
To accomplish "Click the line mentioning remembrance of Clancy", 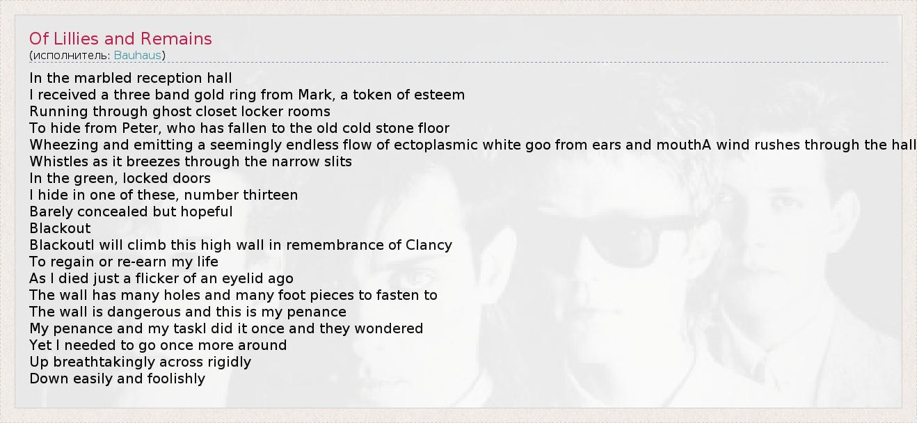I will tap(241, 245).
